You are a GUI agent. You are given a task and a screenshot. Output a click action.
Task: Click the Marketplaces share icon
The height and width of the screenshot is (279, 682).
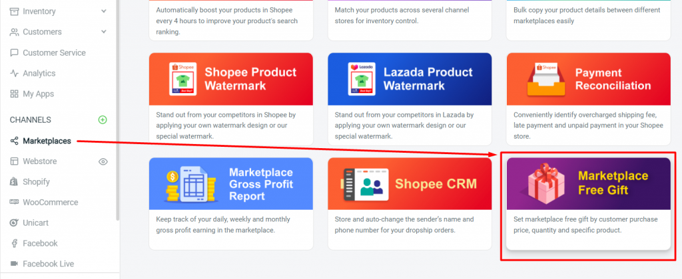pos(15,141)
